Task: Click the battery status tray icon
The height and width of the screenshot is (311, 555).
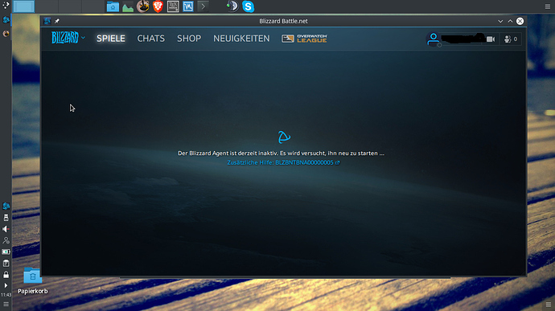Action: pyautogui.click(x=6, y=252)
